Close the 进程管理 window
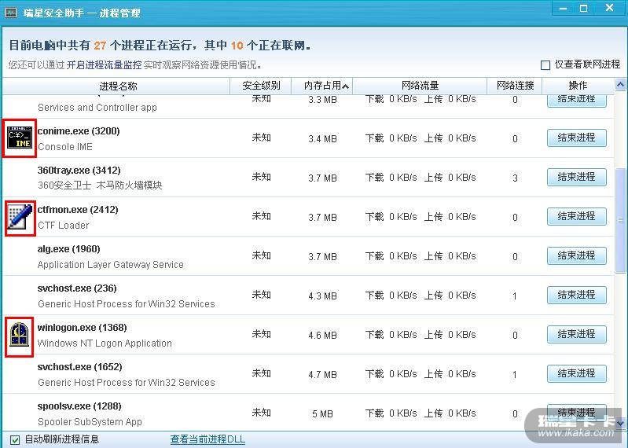 click(x=610, y=8)
